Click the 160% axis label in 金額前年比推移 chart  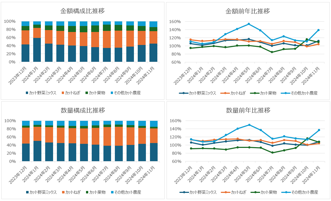tap(175, 22)
